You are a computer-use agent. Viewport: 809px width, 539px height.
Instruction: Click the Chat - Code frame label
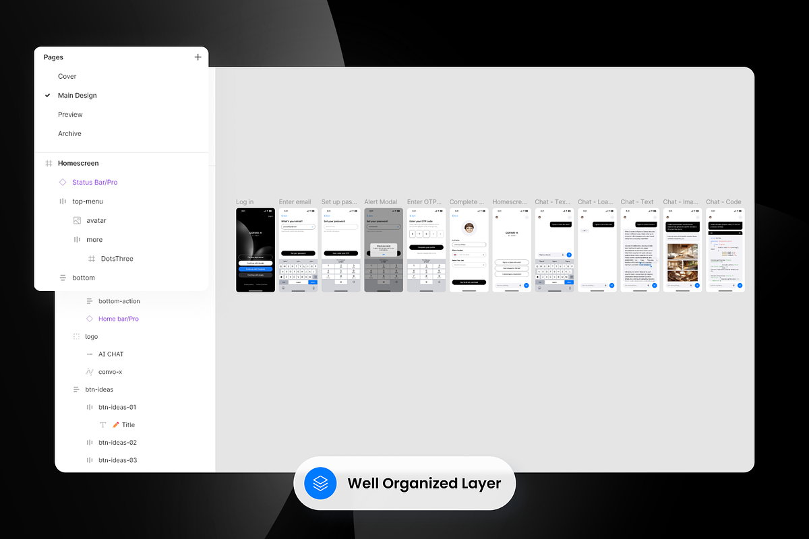[x=723, y=202]
